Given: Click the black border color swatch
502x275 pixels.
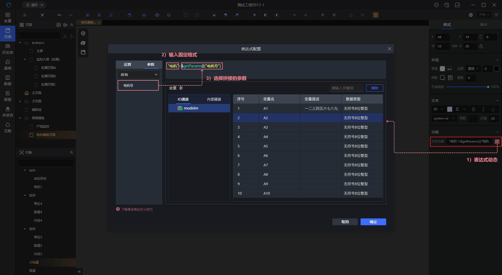Looking at the screenshot, I should [x=496, y=69].
